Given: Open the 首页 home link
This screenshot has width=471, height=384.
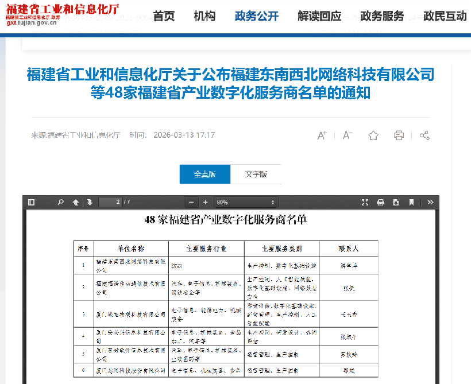Looking at the screenshot, I should pos(164,16).
